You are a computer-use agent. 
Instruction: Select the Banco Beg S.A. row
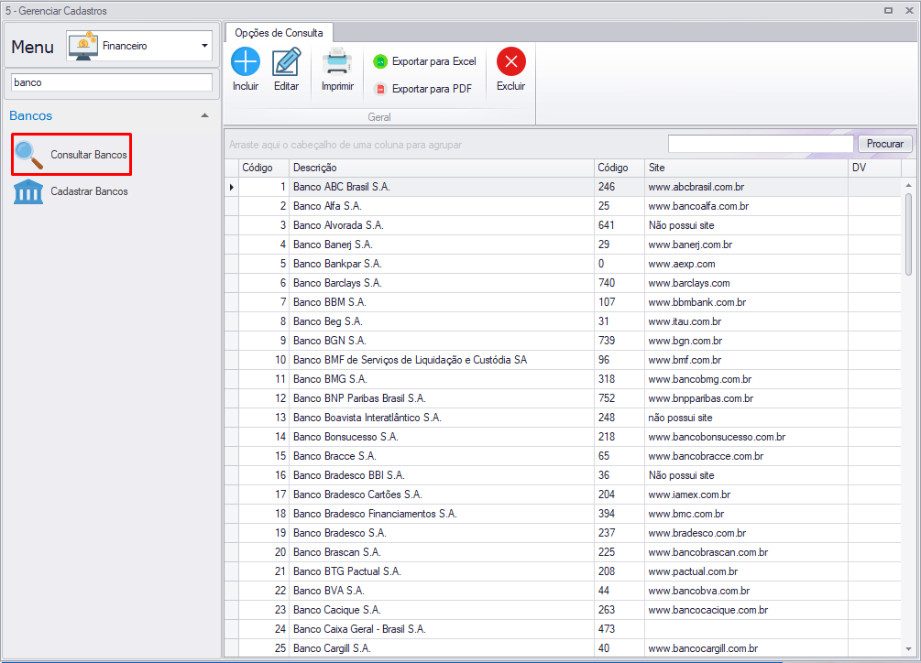click(563, 321)
